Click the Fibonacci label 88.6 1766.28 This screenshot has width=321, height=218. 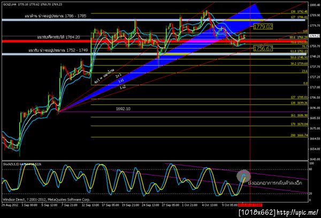coord(299,37)
